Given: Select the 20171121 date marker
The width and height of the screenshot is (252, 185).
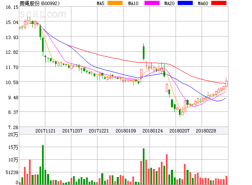Looking at the screenshot, I should click(45, 131).
